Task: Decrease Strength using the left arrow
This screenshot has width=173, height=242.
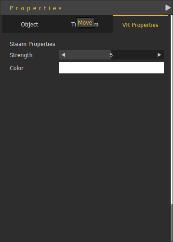Action: point(63,55)
